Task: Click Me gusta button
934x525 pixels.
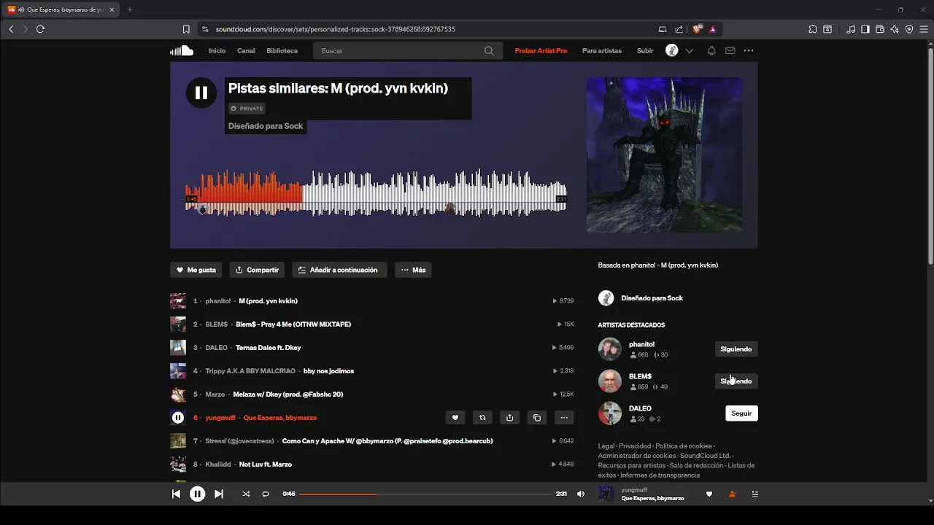Action: (196, 270)
